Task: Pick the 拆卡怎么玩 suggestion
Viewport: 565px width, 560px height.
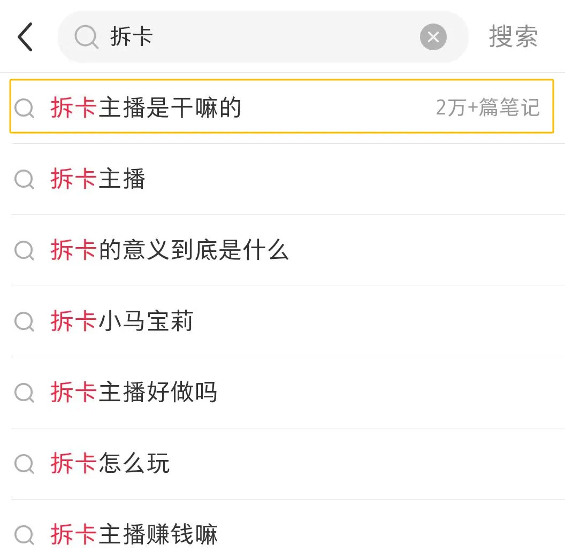Action: point(110,463)
